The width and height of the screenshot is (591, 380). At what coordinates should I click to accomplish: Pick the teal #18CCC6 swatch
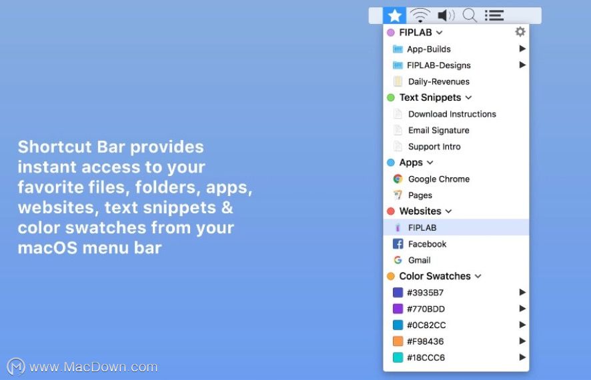[398, 357]
